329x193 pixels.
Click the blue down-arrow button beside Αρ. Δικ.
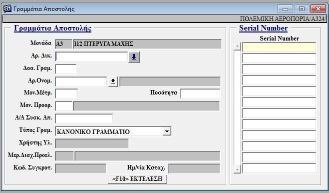pyautogui.click(x=134, y=57)
